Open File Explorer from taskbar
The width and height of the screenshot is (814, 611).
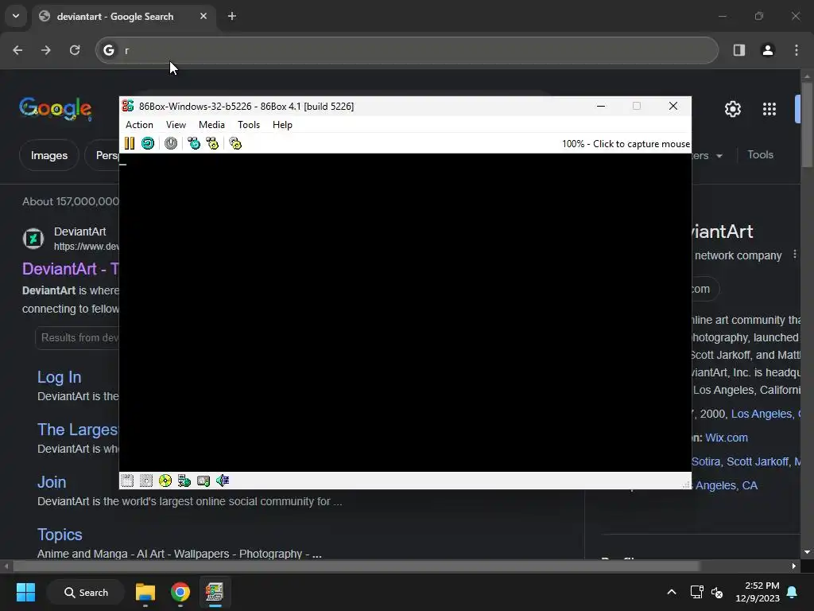[145, 592]
